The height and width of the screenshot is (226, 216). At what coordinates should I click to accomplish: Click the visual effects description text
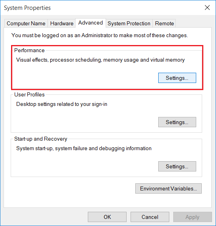click(100, 60)
